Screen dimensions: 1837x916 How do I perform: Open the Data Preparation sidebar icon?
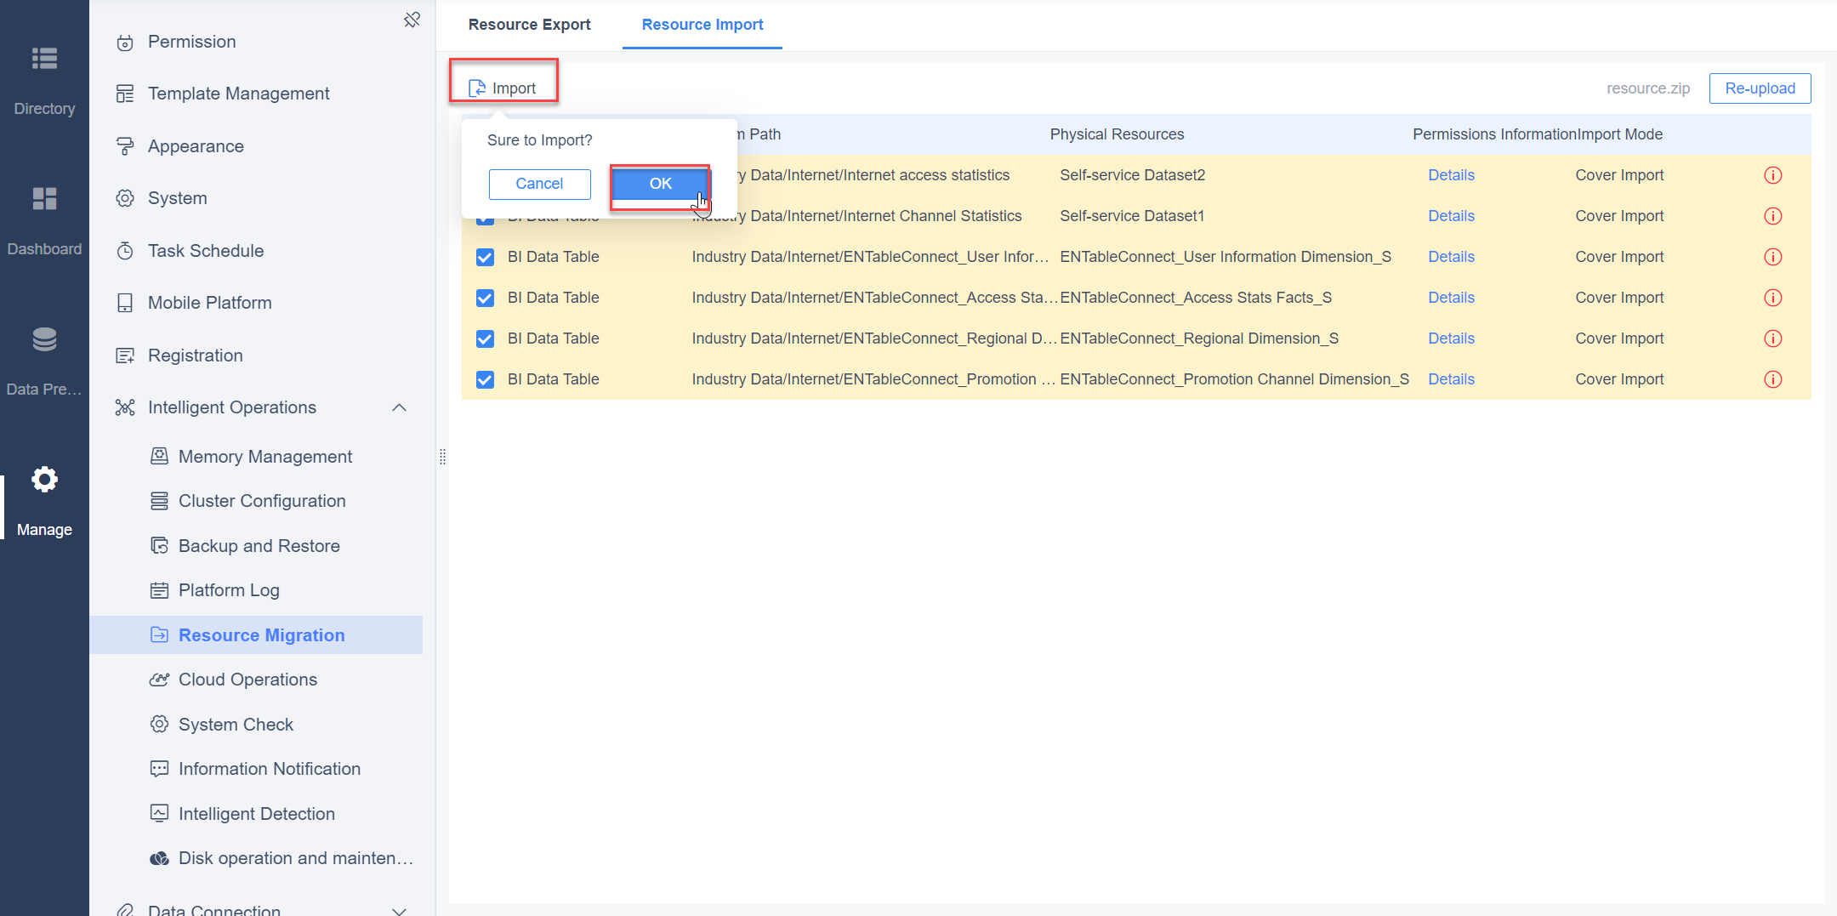coord(44,339)
